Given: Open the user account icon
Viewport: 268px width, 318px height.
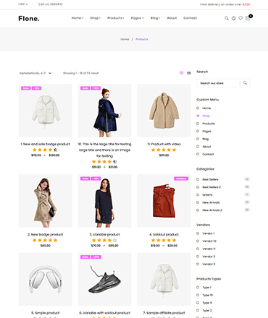Looking at the screenshot, I should click(x=233, y=18).
